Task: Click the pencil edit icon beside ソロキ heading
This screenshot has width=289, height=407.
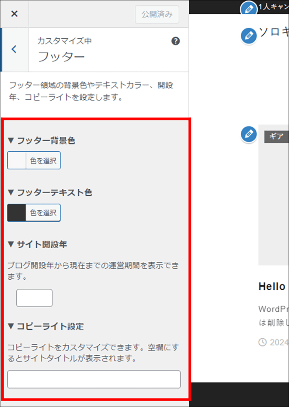Action: [249, 35]
